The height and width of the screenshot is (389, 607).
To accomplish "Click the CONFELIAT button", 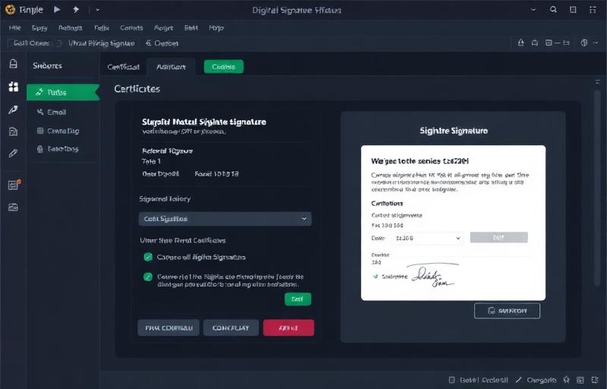I will (231, 327).
